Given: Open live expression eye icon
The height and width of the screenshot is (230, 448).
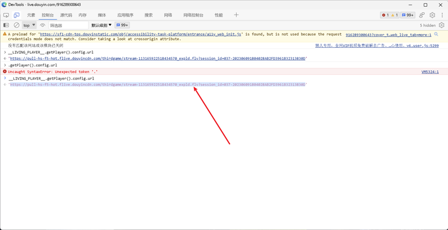Looking at the screenshot, I should [42, 25].
